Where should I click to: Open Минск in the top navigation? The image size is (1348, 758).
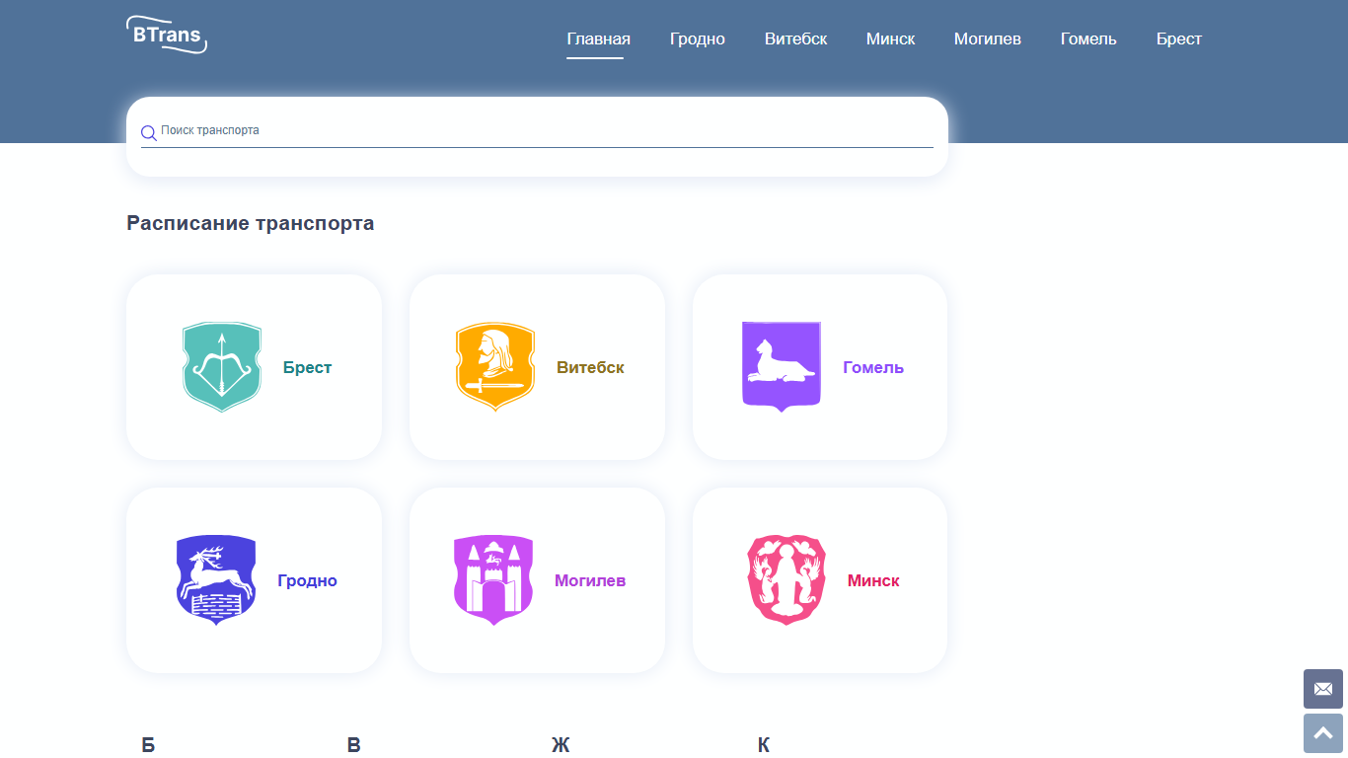click(891, 39)
